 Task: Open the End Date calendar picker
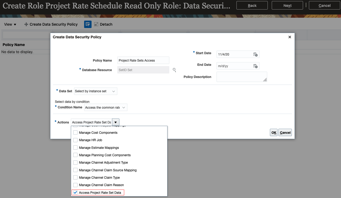[x=255, y=66]
